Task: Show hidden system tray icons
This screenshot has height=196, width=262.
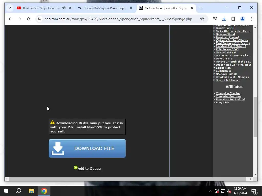Action: tap(211, 191)
